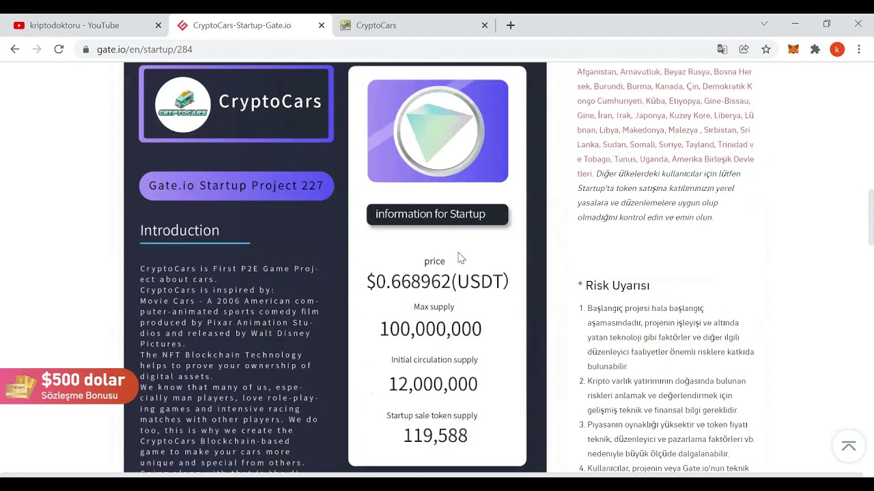874x491 pixels.
Task: Click the Max supply 100,000,000 value
Action: pos(431,329)
